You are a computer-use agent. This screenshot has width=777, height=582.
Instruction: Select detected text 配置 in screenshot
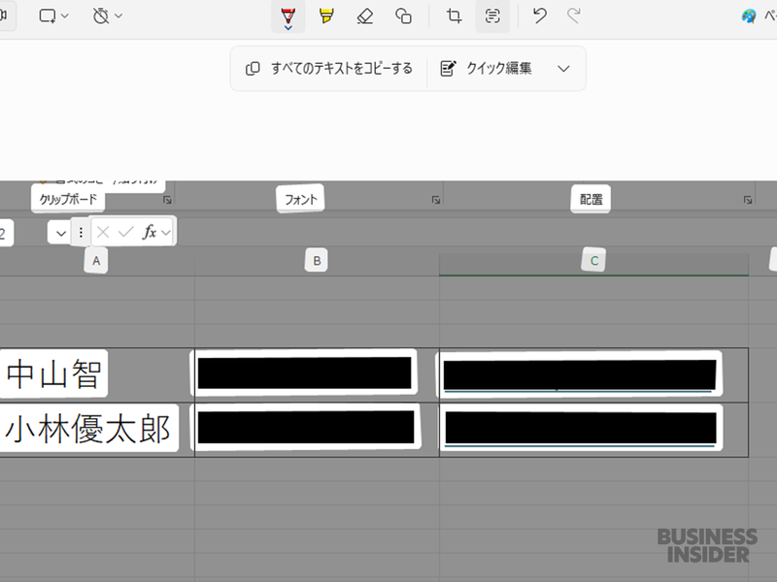(591, 199)
